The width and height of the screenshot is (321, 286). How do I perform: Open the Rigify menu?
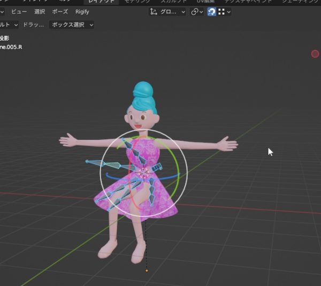point(82,12)
